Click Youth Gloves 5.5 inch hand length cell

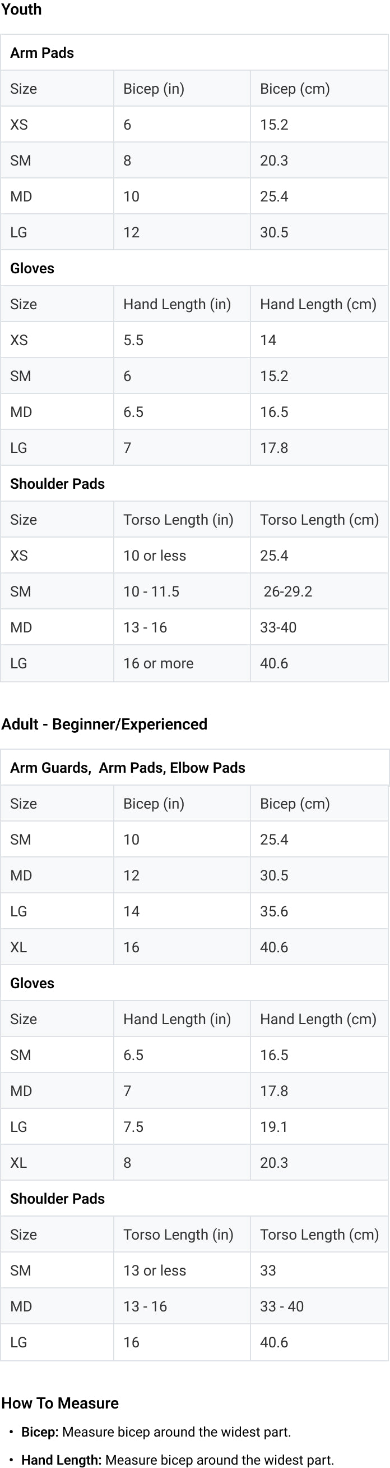[133, 340]
